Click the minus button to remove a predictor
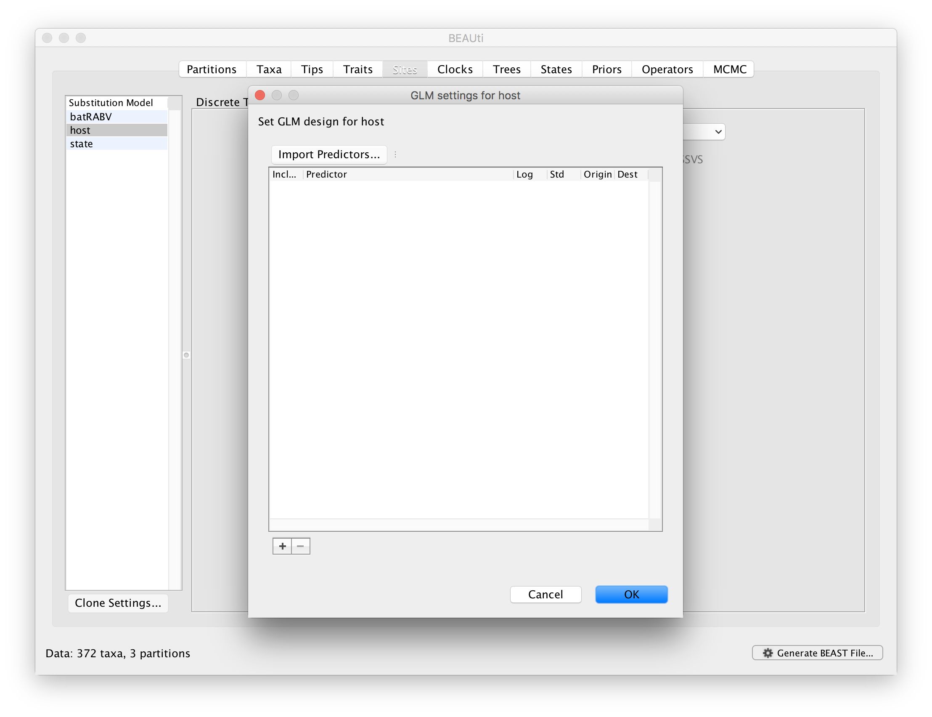 [300, 546]
